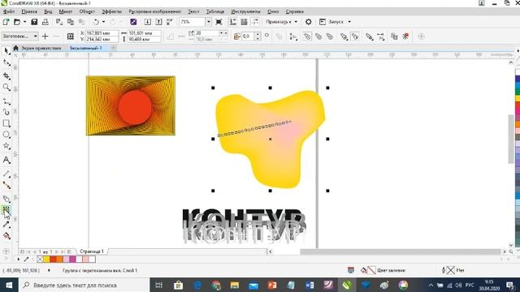
Task: Pick the magenta swatch in document palette
Action: coord(72,260)
